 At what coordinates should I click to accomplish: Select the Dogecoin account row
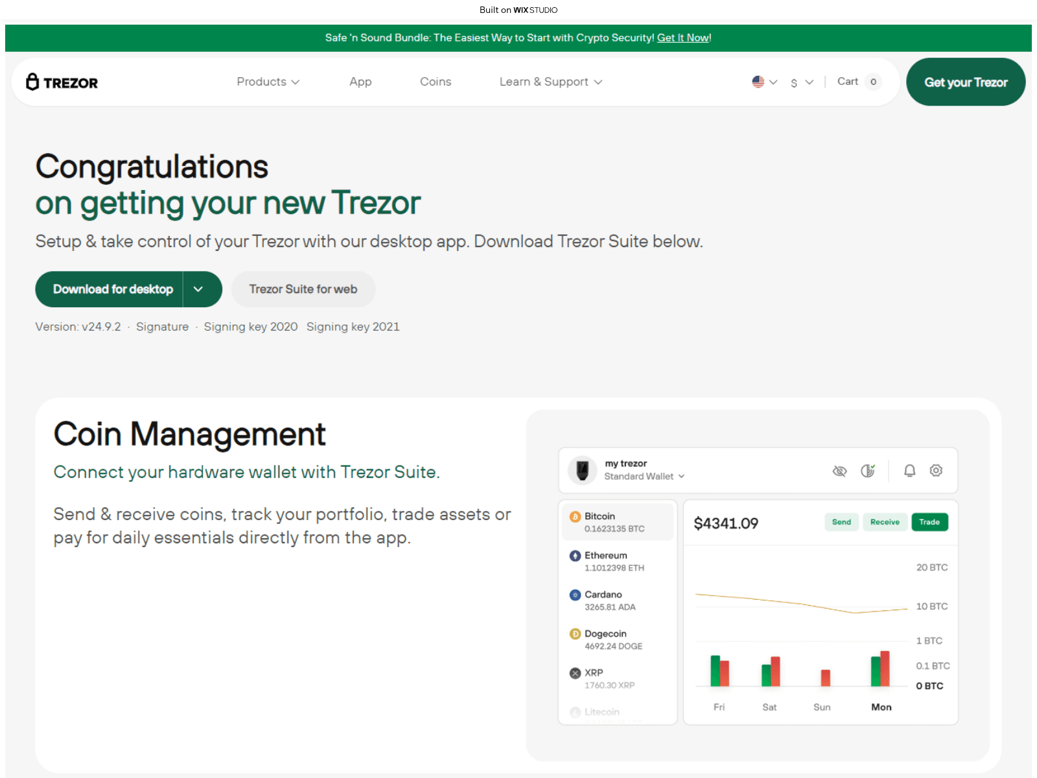[x=618, y=639]
